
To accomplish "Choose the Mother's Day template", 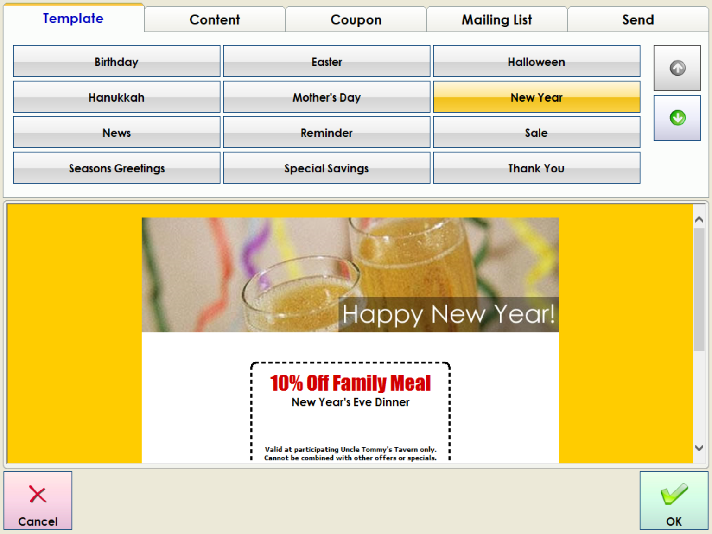I will (x=326, y=97).
